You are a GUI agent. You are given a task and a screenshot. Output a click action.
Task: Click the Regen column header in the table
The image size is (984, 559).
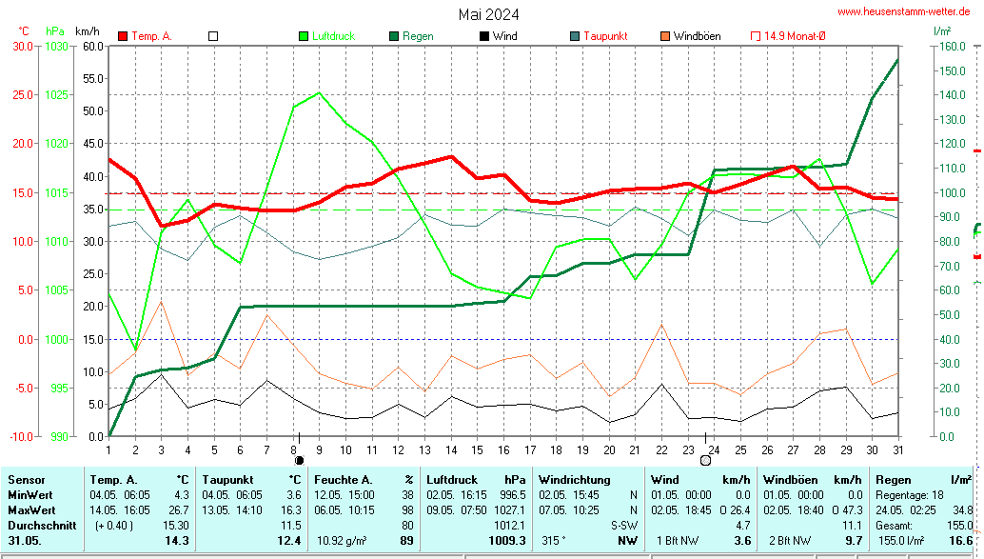[x=894, y=480]
